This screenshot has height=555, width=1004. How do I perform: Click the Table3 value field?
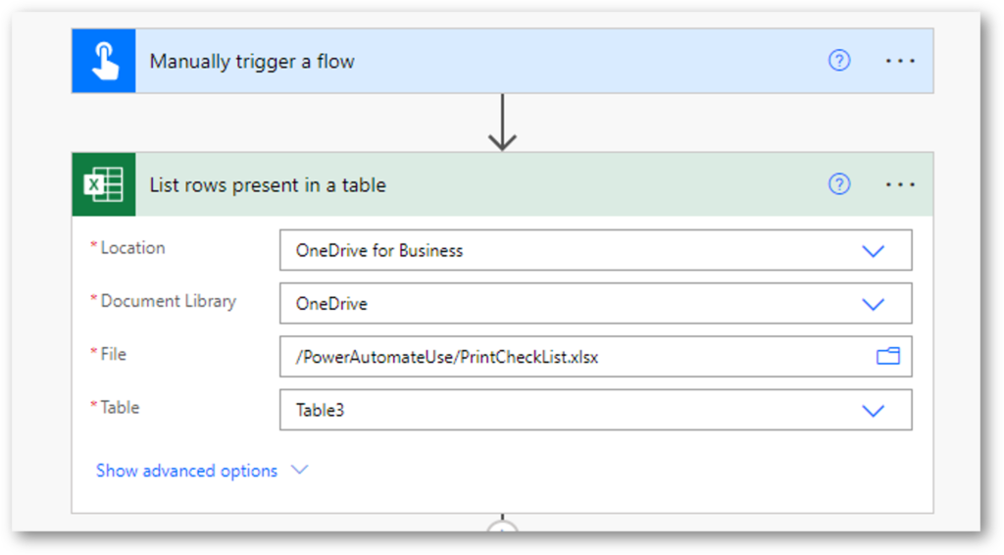(x=595, y=410)
